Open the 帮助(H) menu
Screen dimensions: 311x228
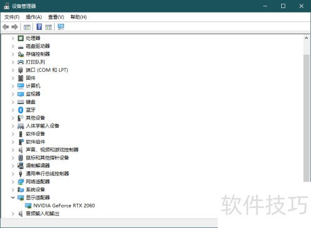pyautogui.click(x=78, y=17)
